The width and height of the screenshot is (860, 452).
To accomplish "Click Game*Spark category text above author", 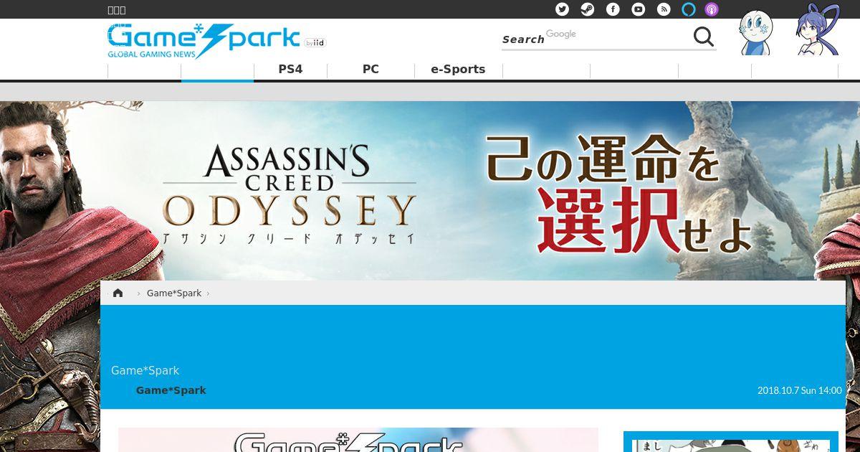I will coord(145,370).
